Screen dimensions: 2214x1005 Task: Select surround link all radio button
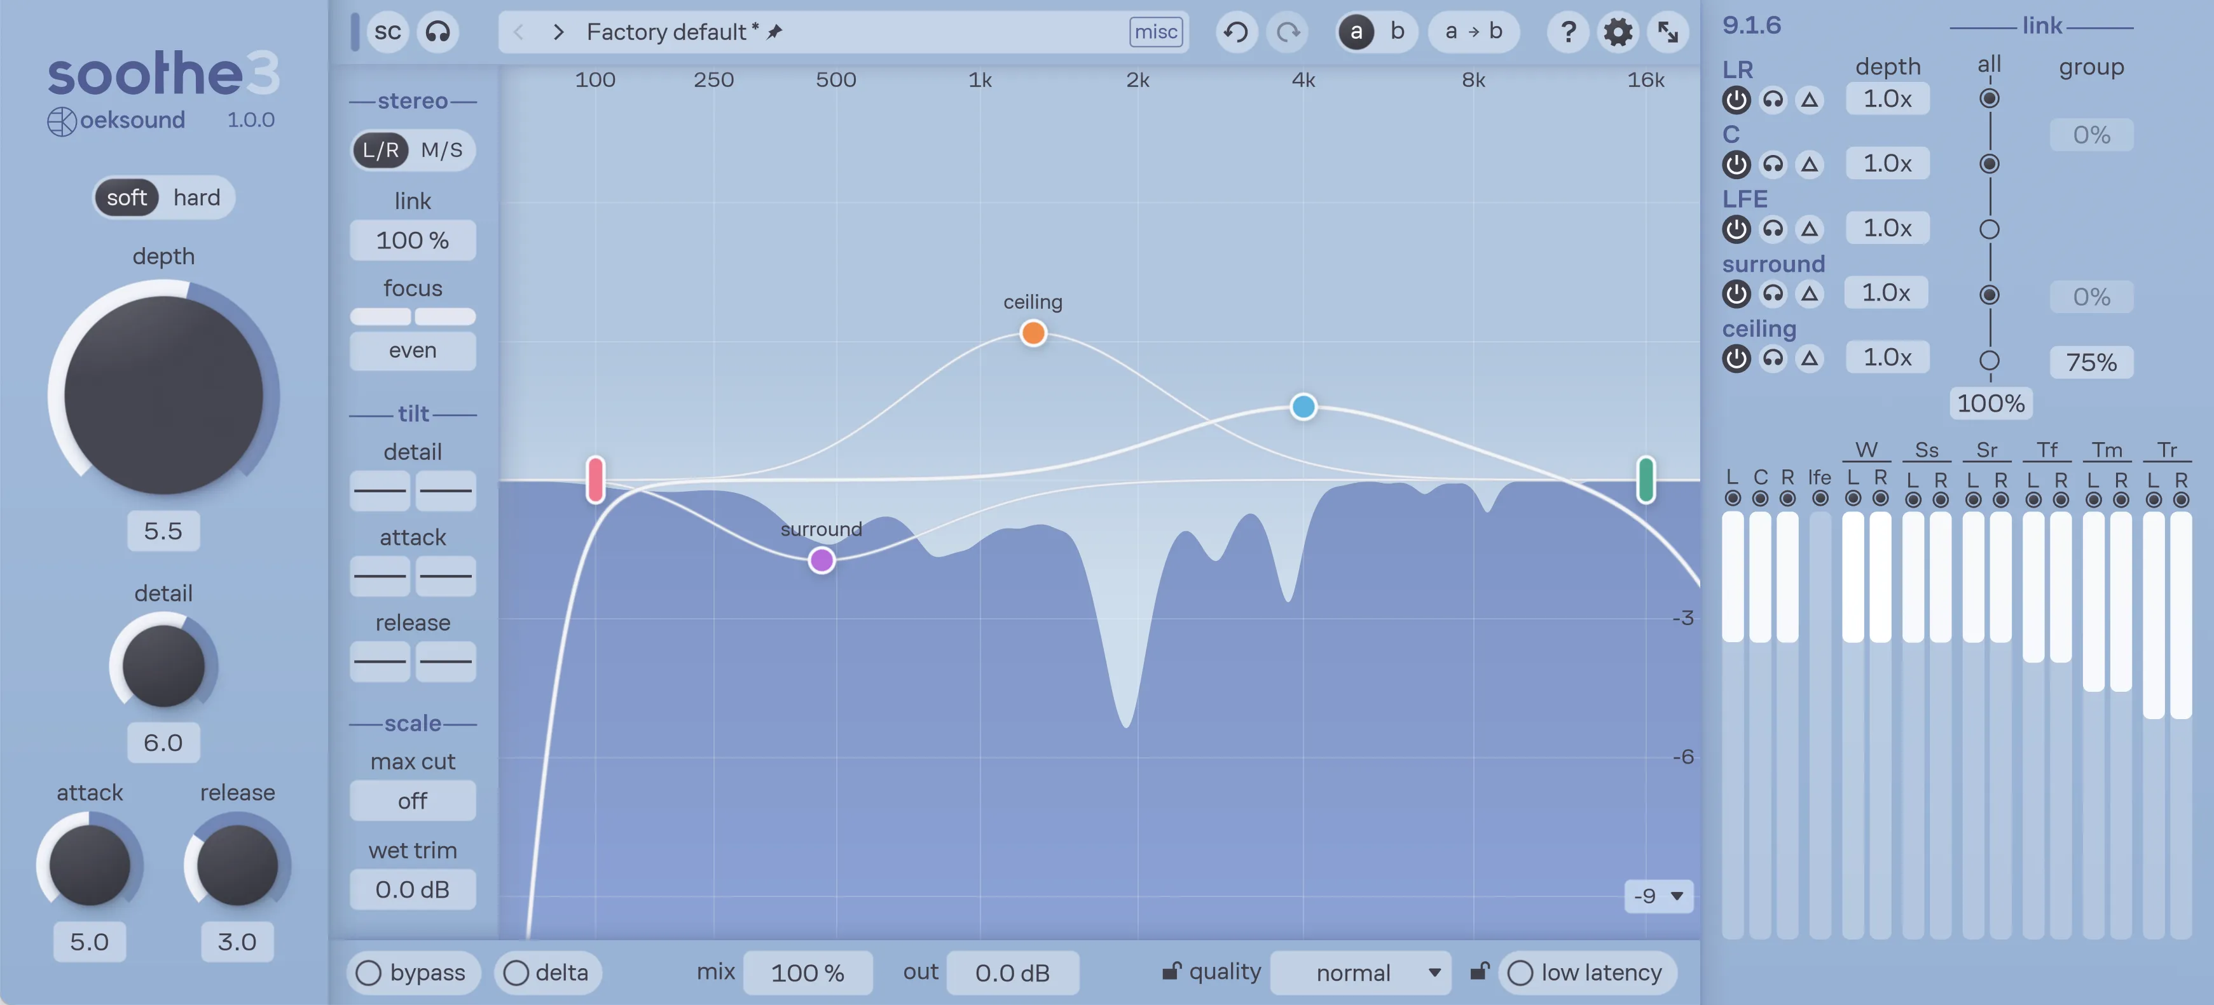point(1989,295)
